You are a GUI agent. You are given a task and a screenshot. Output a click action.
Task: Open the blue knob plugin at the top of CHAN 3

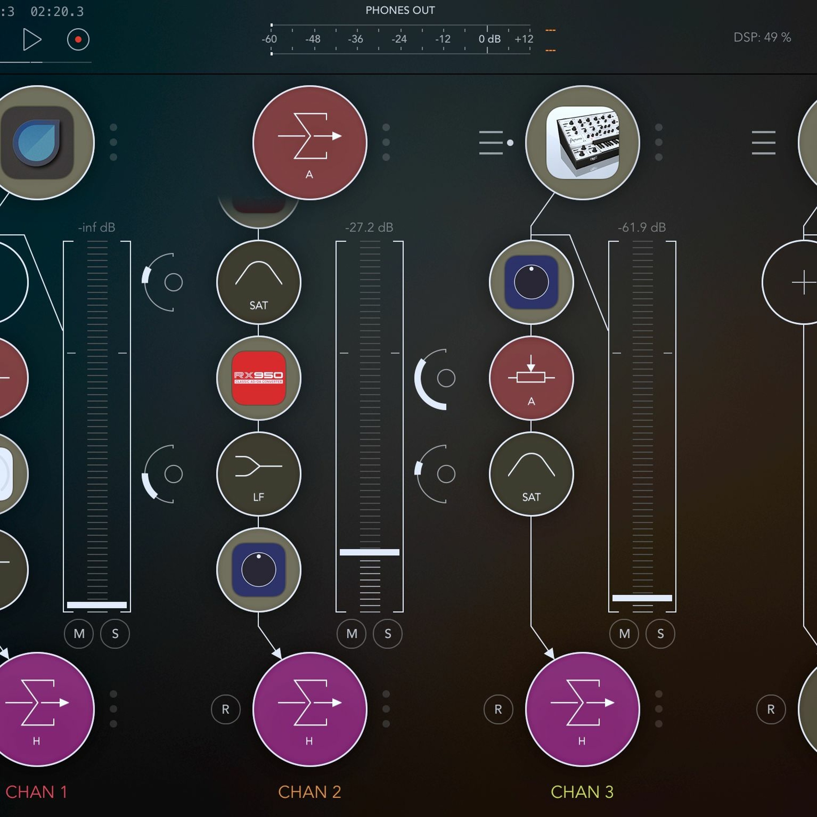pyautogui.click(x=531, y=282)
